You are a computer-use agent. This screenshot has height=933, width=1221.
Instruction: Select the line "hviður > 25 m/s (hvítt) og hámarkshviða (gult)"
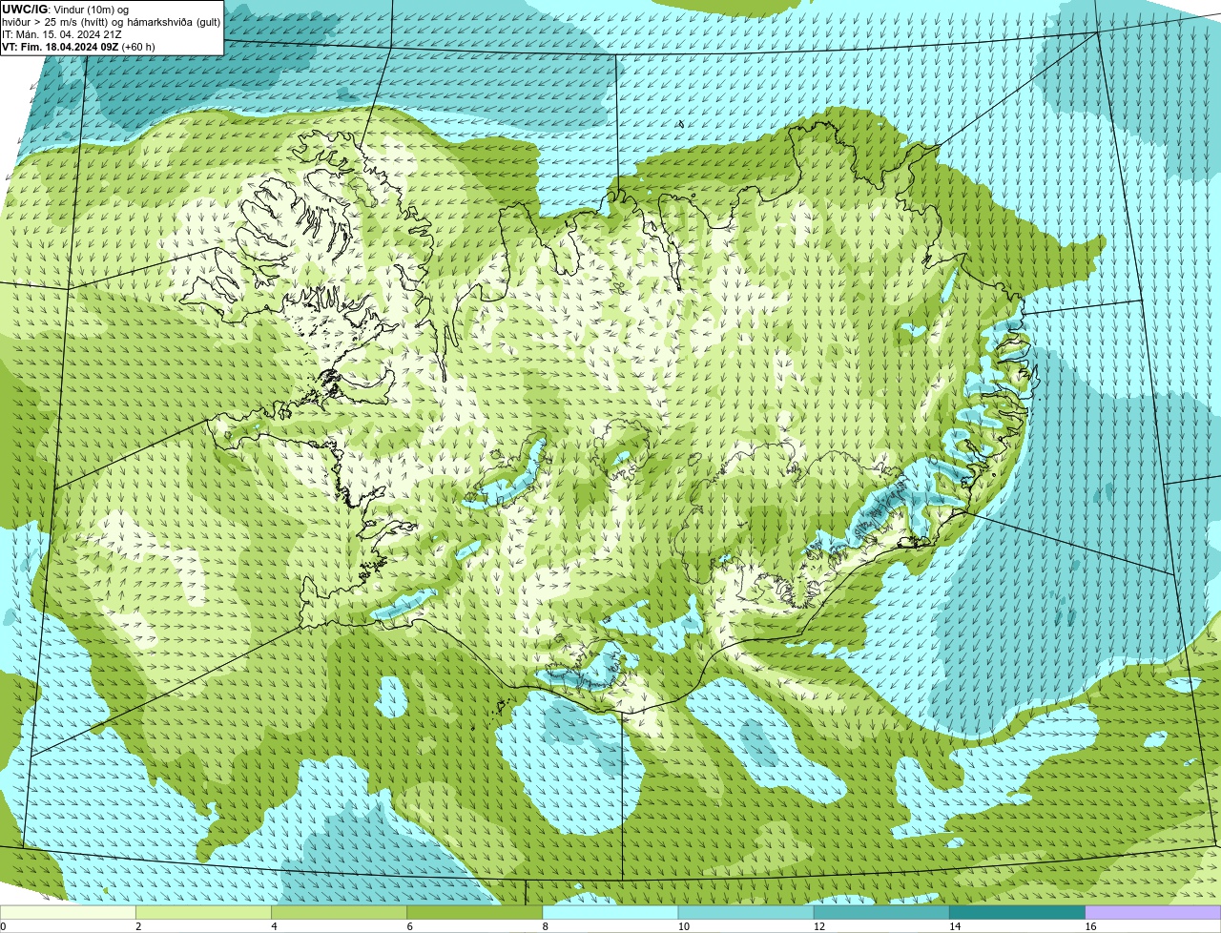pos(111,21)
